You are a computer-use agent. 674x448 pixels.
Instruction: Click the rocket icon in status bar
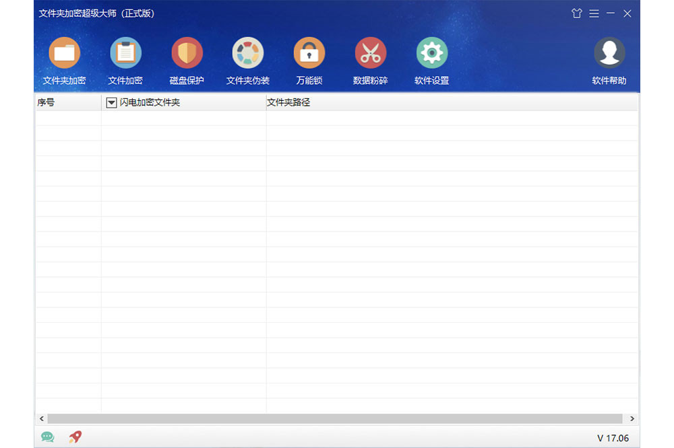75,437
